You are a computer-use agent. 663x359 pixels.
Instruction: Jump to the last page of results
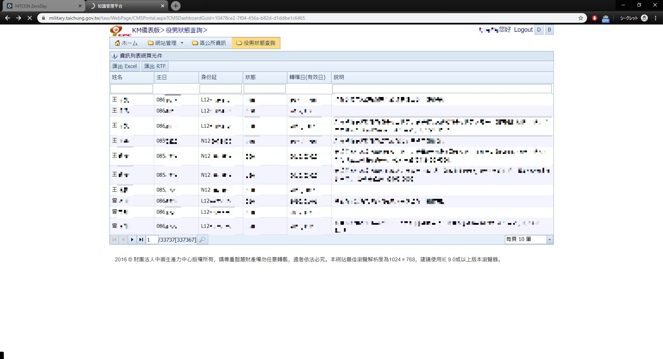coord(141,240)
